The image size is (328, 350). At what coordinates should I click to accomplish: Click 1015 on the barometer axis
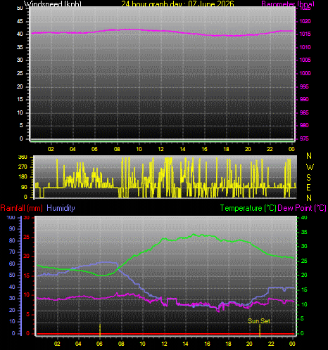pyautogui.click(x=305, y=34)
